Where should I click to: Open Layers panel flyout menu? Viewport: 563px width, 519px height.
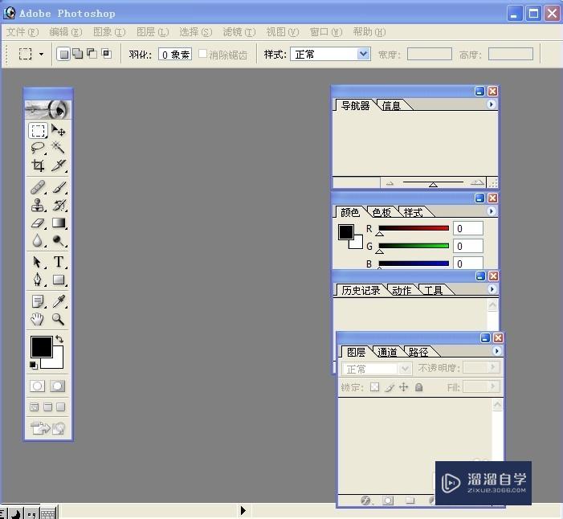click(x=497, y=350)
